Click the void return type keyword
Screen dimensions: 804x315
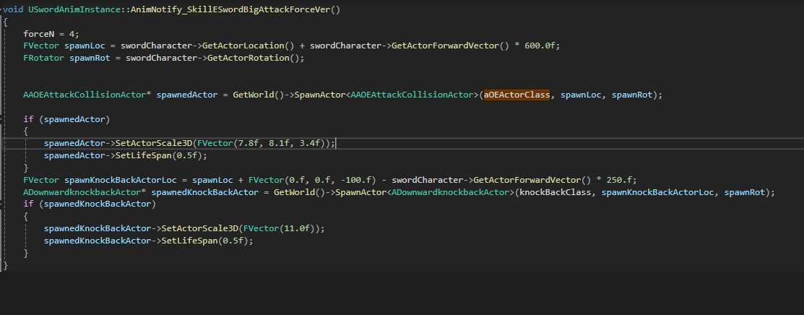point(13,9)
